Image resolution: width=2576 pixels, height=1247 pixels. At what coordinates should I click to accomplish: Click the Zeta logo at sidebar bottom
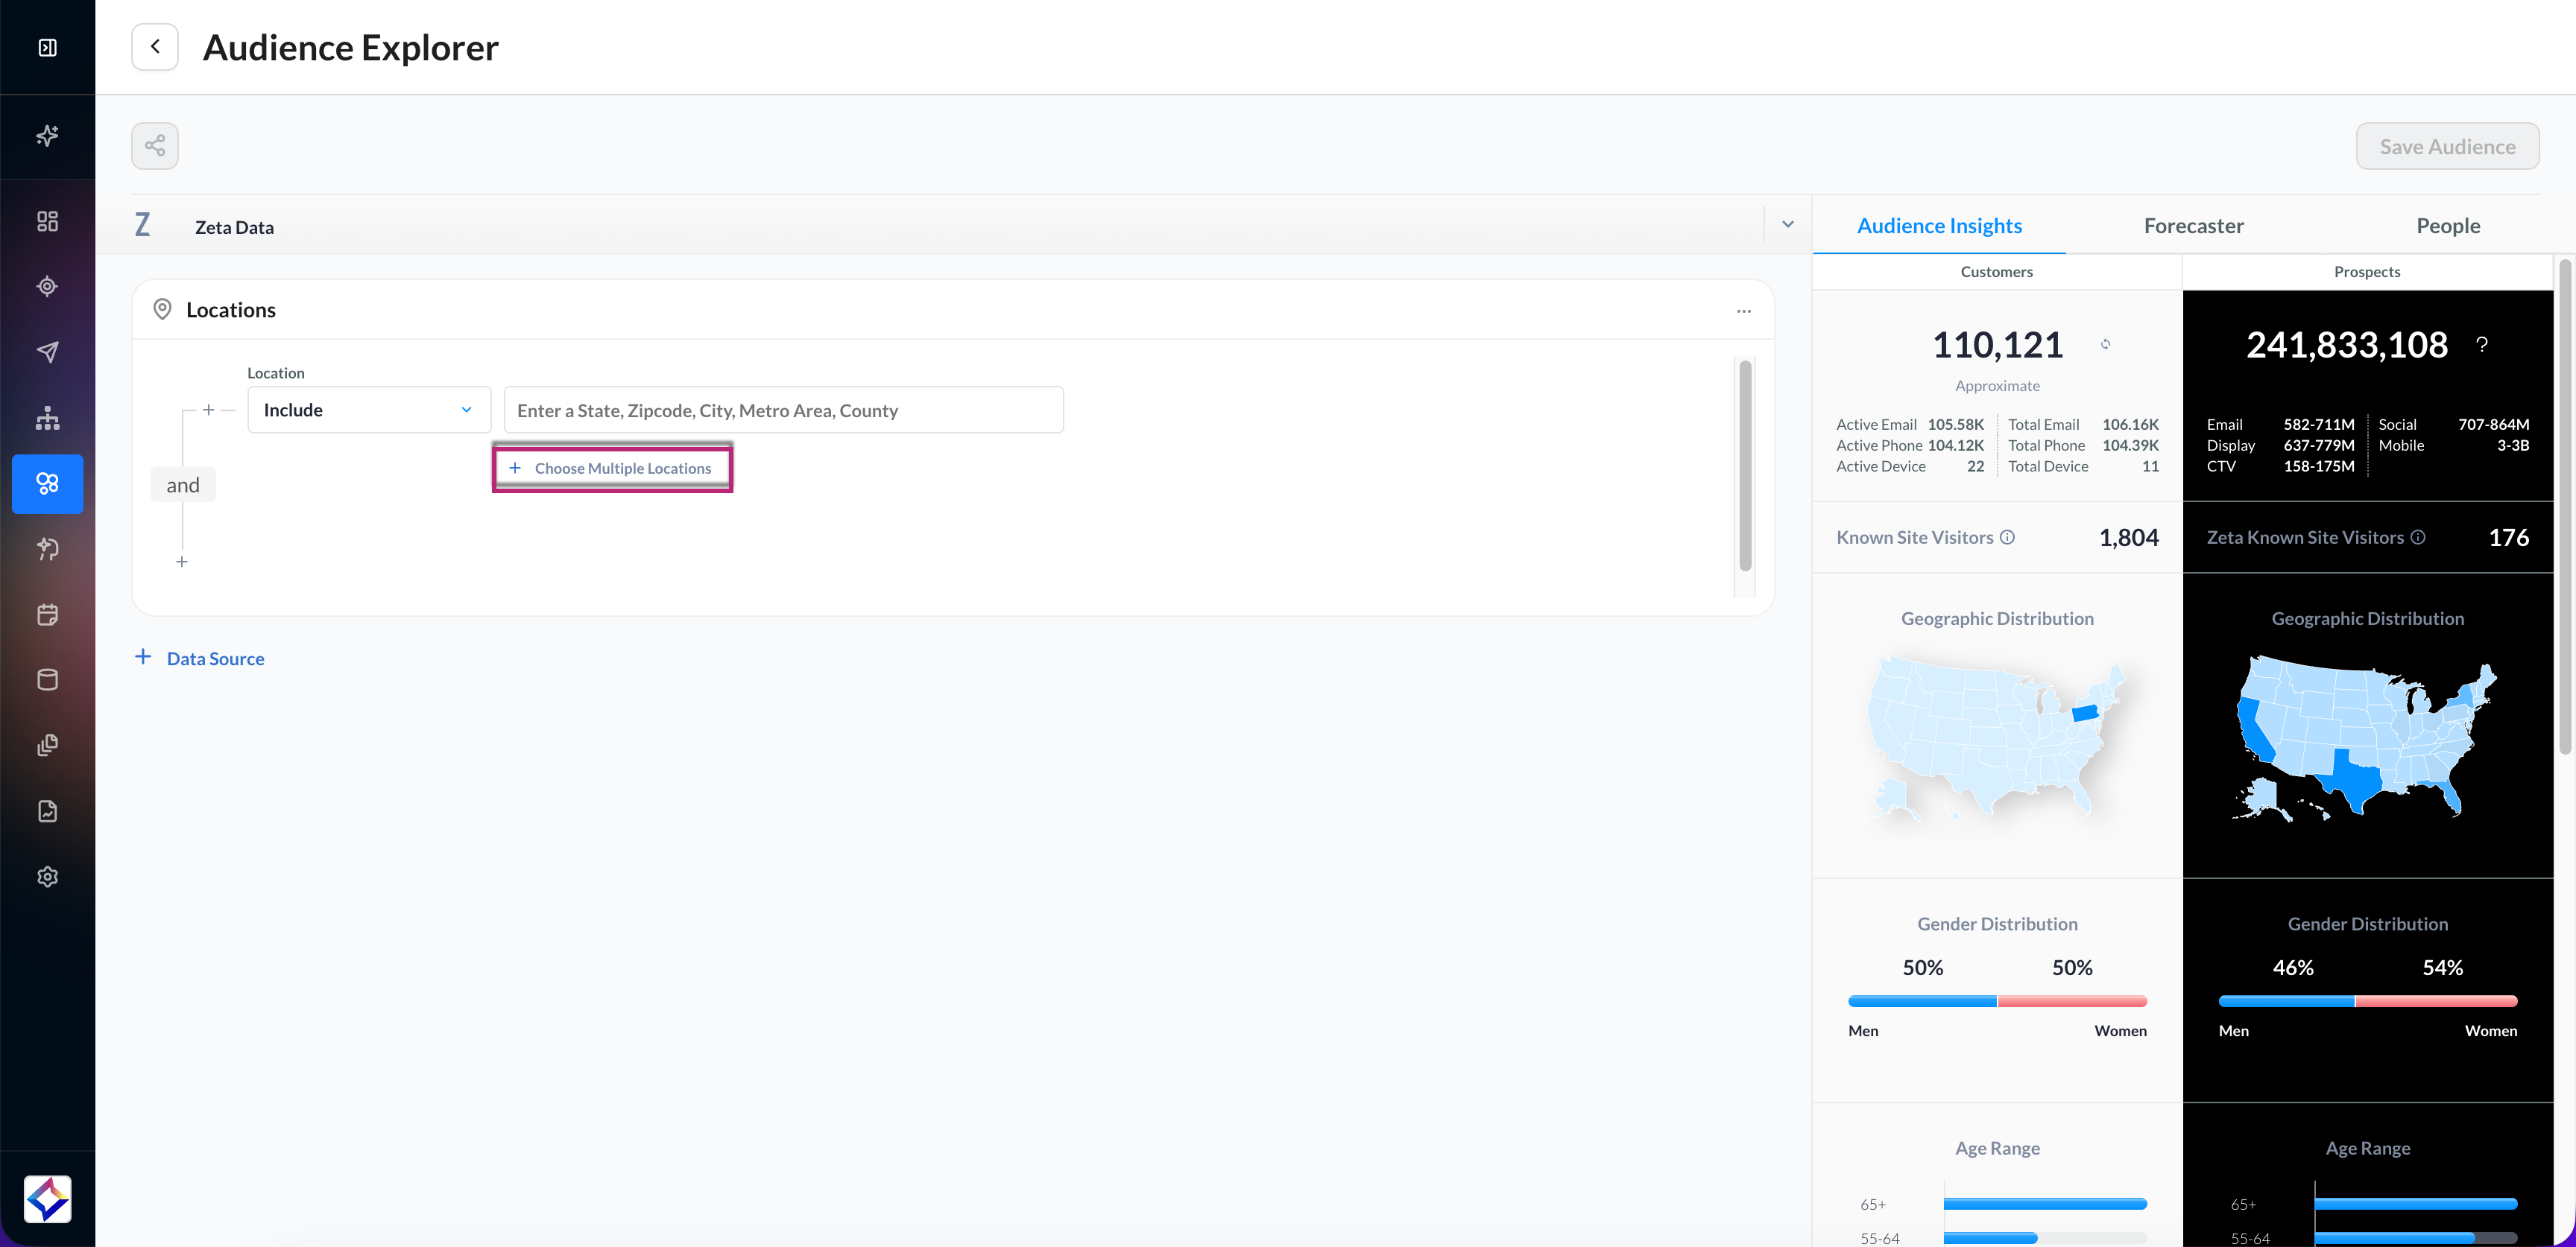(x=47, y=1198)
